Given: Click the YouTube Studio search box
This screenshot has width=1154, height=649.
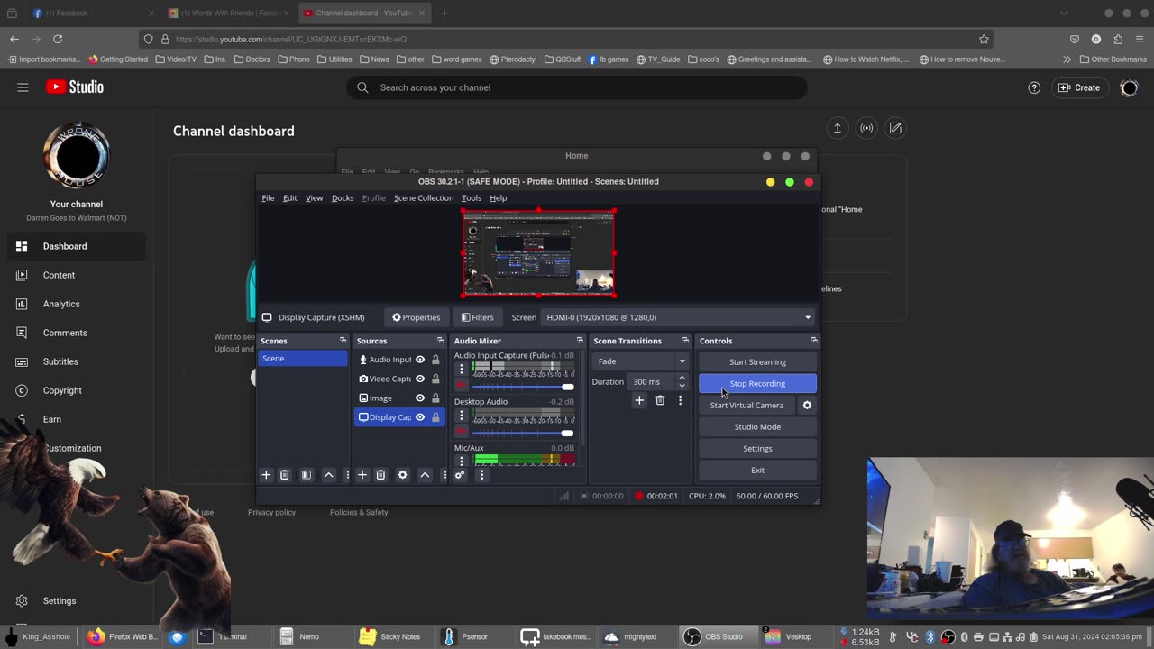Looking at the screenshot, I should 577,87.
